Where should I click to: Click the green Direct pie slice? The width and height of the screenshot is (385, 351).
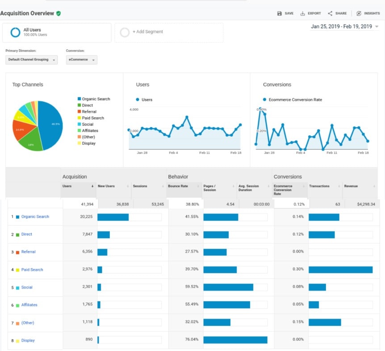point(32,141)
